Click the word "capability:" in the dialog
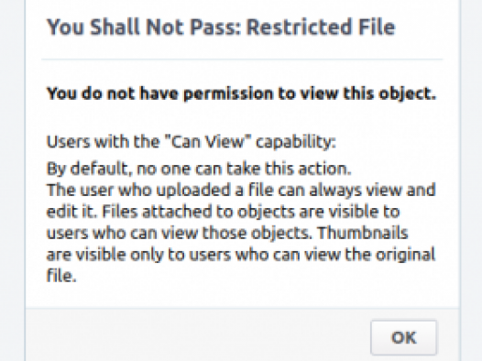The width and height of the screenshot is (482, 361). point(296,142)
